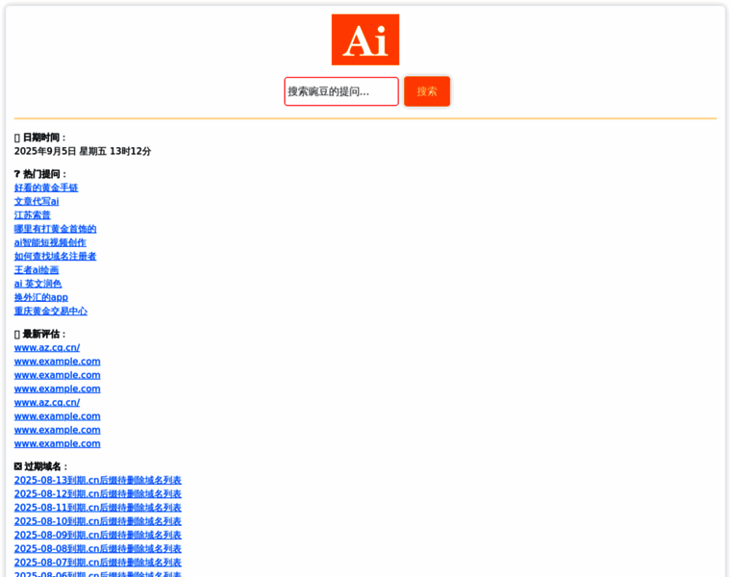Select the ai智能短视频创作 link

[x=50, y=242]
